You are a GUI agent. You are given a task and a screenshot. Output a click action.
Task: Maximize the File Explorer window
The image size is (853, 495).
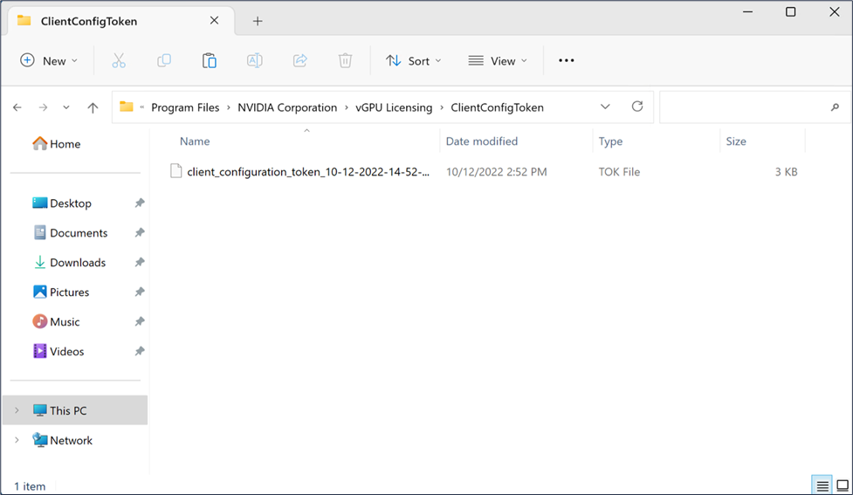(x=790, y=11)
